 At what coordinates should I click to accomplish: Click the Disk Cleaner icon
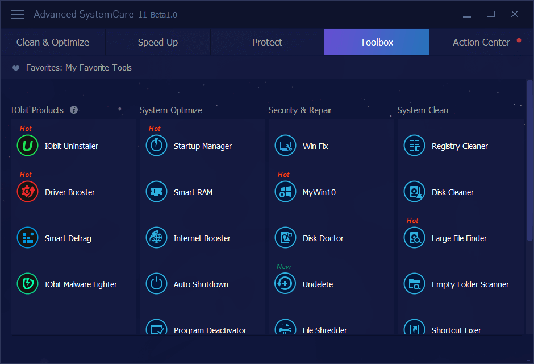415,192
